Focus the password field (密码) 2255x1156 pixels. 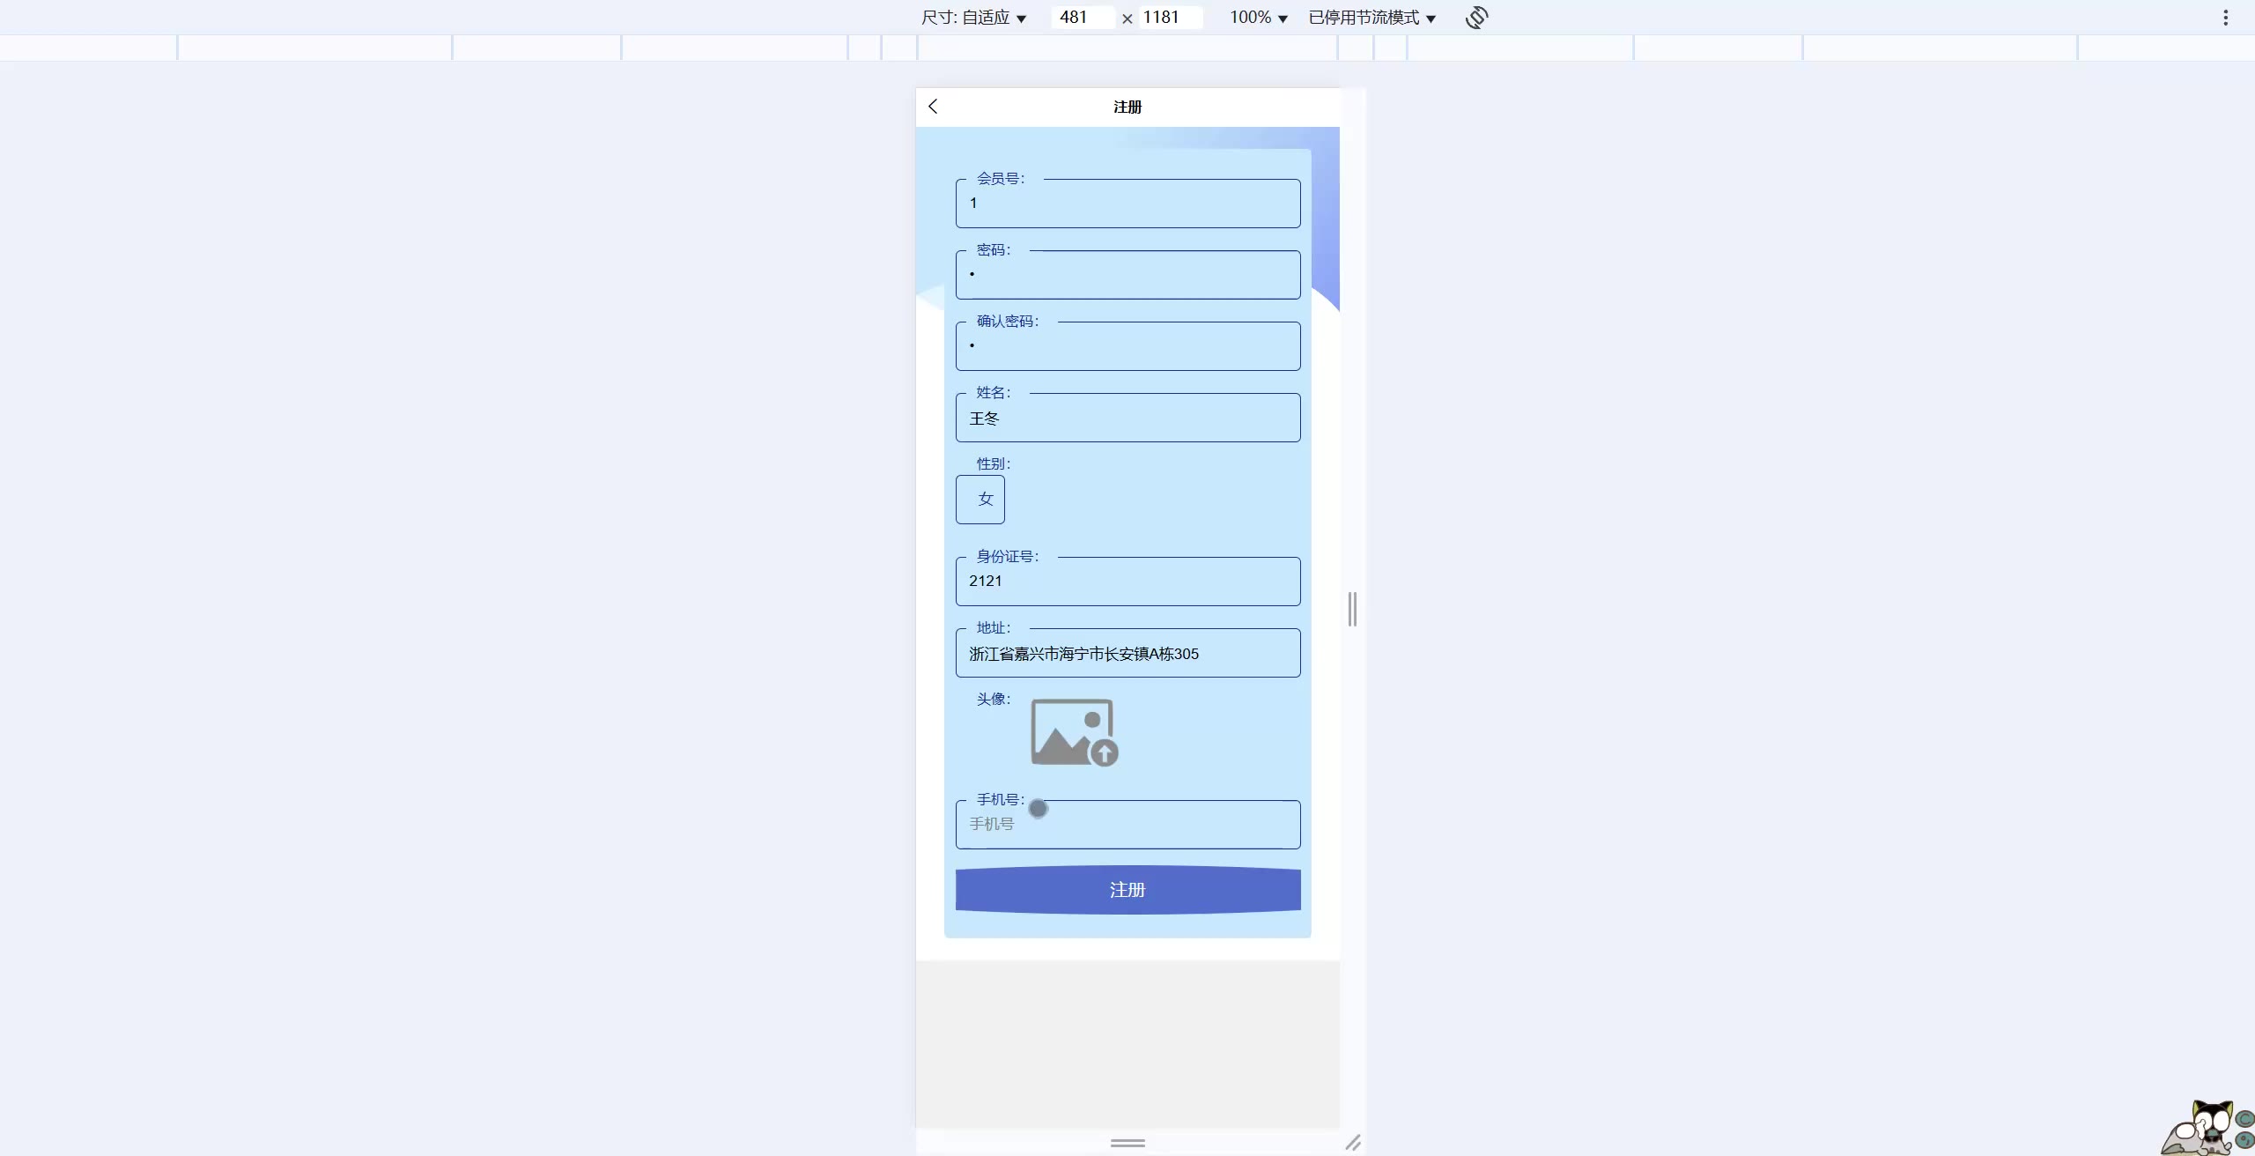(1127, 275)
